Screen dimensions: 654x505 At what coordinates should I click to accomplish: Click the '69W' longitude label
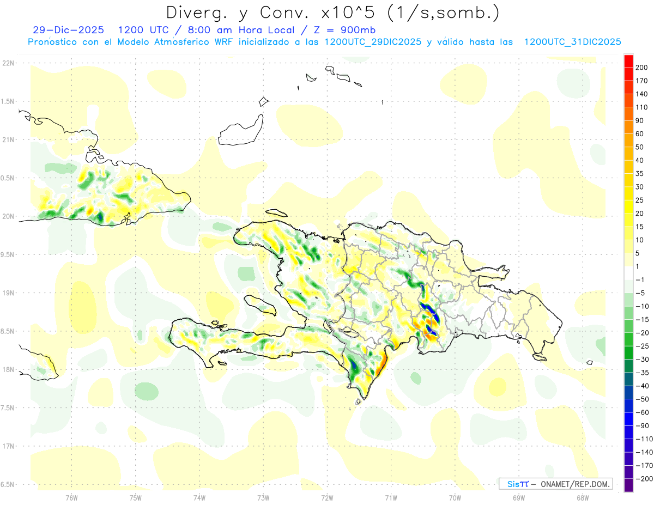[x=519, y=498]
